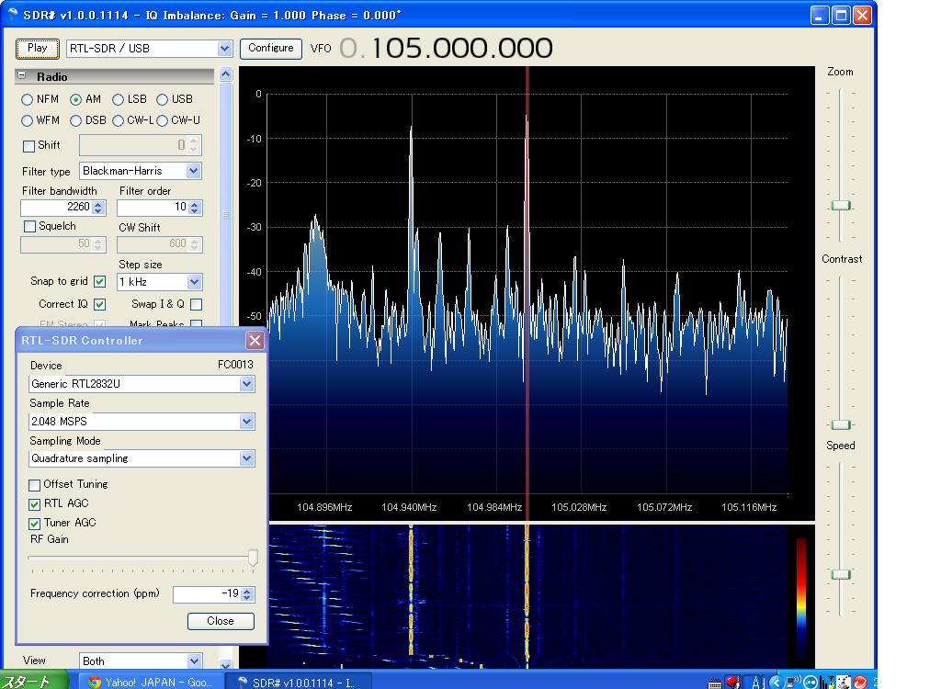Collapse the Radio panel minus icon
The image size is (941, 689).
(x=22, y=76)
